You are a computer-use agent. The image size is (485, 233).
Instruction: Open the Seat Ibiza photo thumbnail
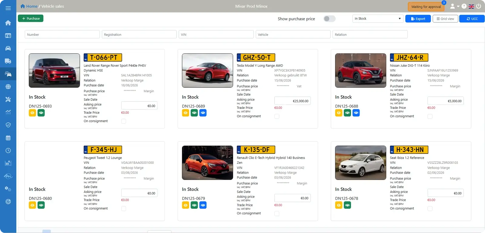coord(361,163)
